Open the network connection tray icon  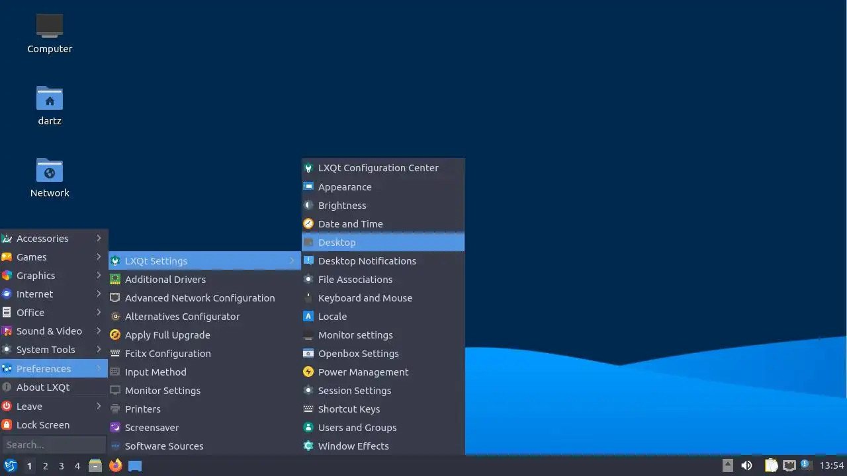(x=789, y=465)
